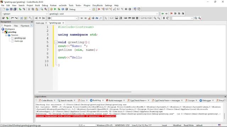Abort the build with the stop icon

click(67, 9)
